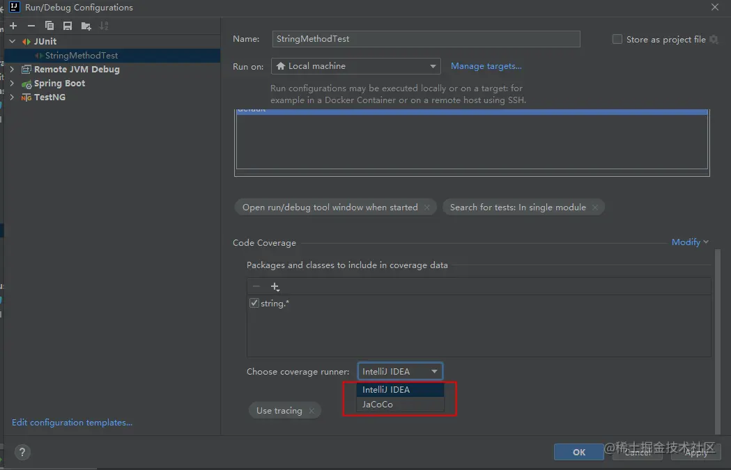Viewport: 731px width, 470px height.
Task: Add a package to coverage data
Action: pos(275,286)
